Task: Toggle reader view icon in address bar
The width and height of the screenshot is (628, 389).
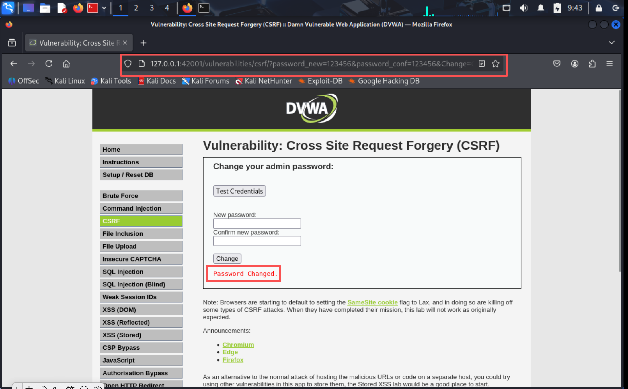Action: [x=482, y=64]
